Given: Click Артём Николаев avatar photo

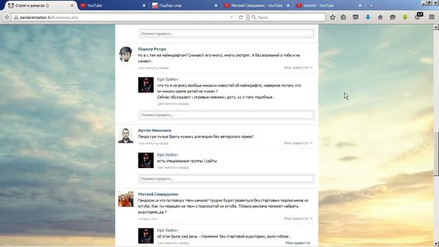Looking at the screenshot, I should point(126,136).
